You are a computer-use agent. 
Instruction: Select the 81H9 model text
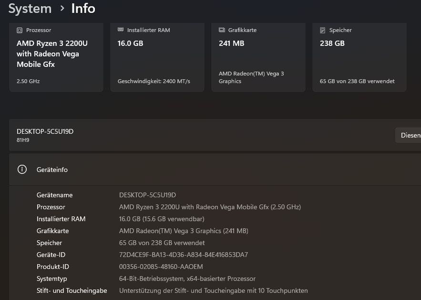[23, 140]
